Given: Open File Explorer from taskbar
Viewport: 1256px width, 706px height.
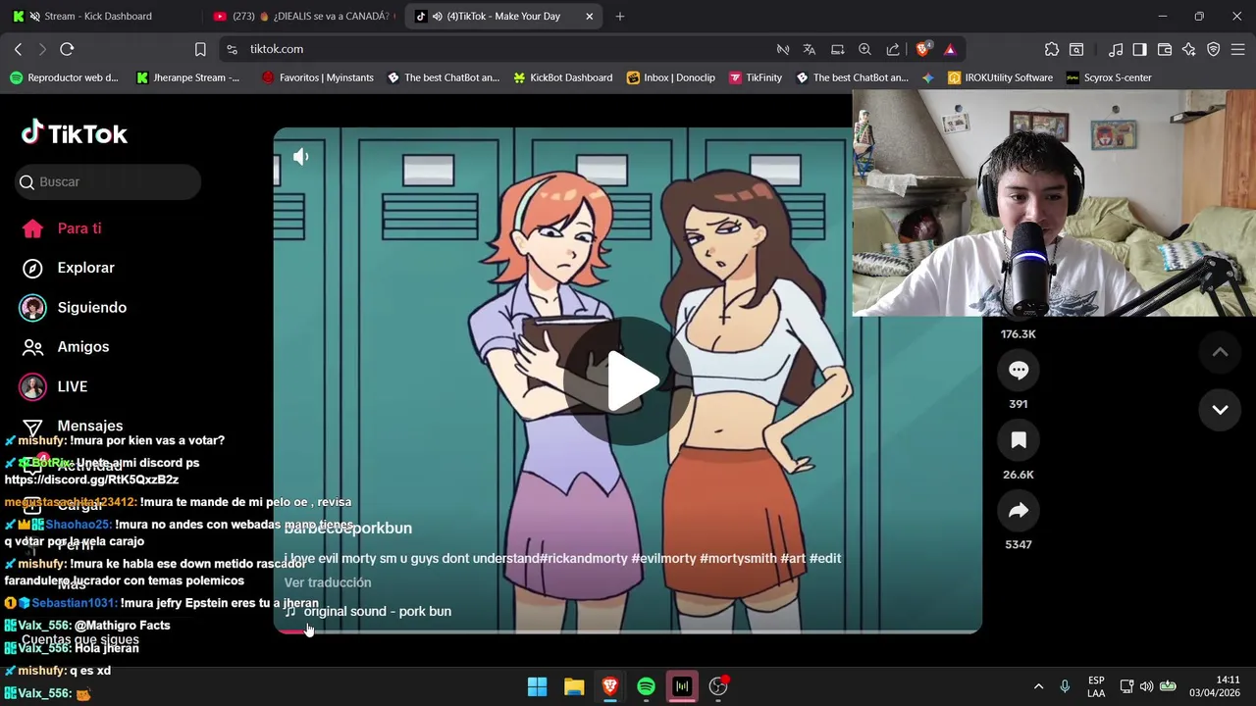Looking at the screenshot, I should point(574,686).
